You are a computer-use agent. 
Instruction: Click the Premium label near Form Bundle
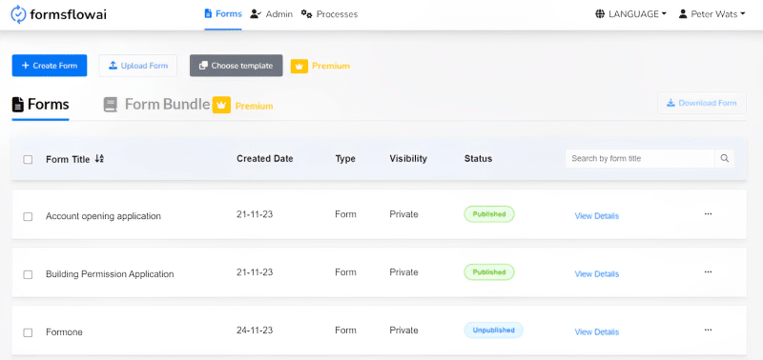(254, 106)
